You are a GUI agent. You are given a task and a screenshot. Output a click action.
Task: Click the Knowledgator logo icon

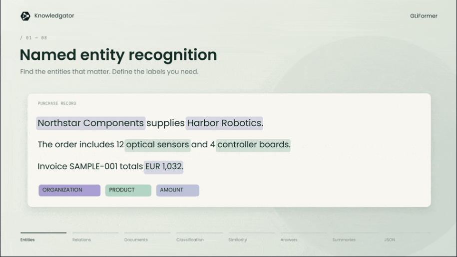point(25,16)
